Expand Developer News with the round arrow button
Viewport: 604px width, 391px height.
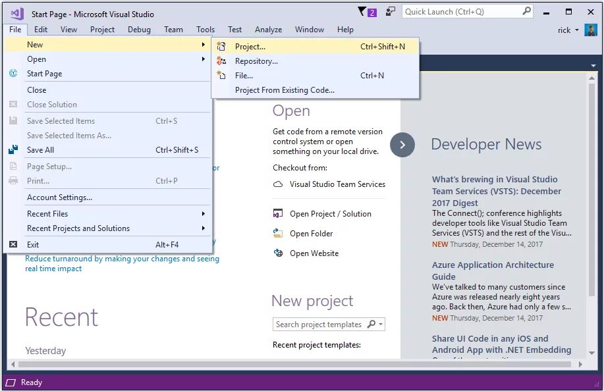402,145
